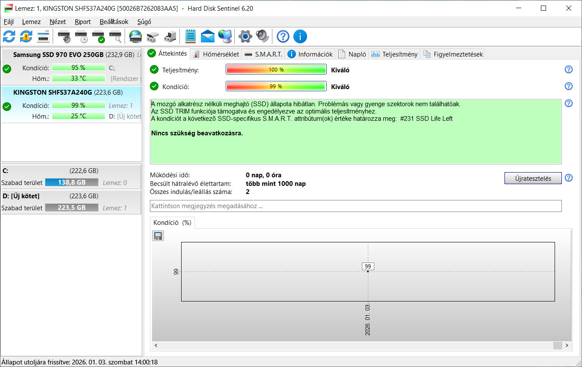Click the 99 data point label in chart
This screenshot has width=582, height=367.
point(368,266)
